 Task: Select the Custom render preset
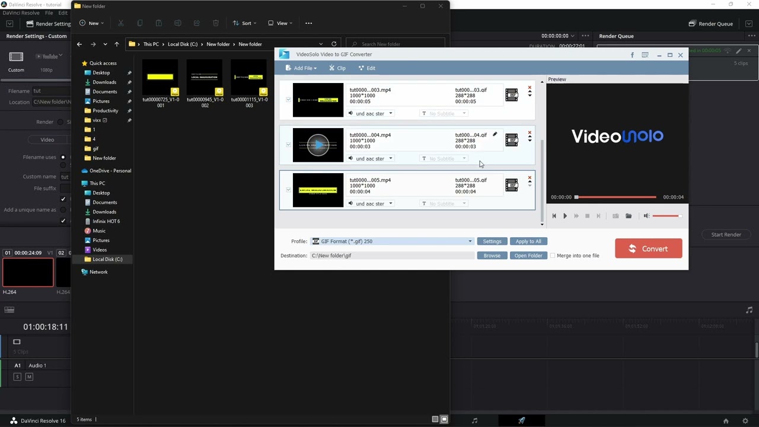pyautogui.click(x=16, y=62)
